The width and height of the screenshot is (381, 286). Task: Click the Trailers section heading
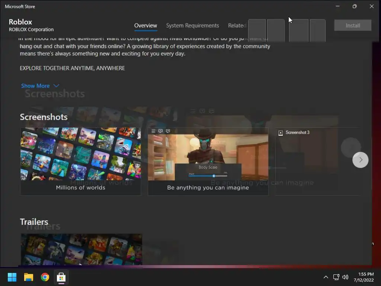[x=34, y=222]
